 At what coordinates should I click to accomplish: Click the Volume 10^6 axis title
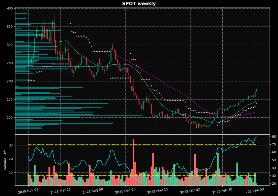click(x=5, y=160)
